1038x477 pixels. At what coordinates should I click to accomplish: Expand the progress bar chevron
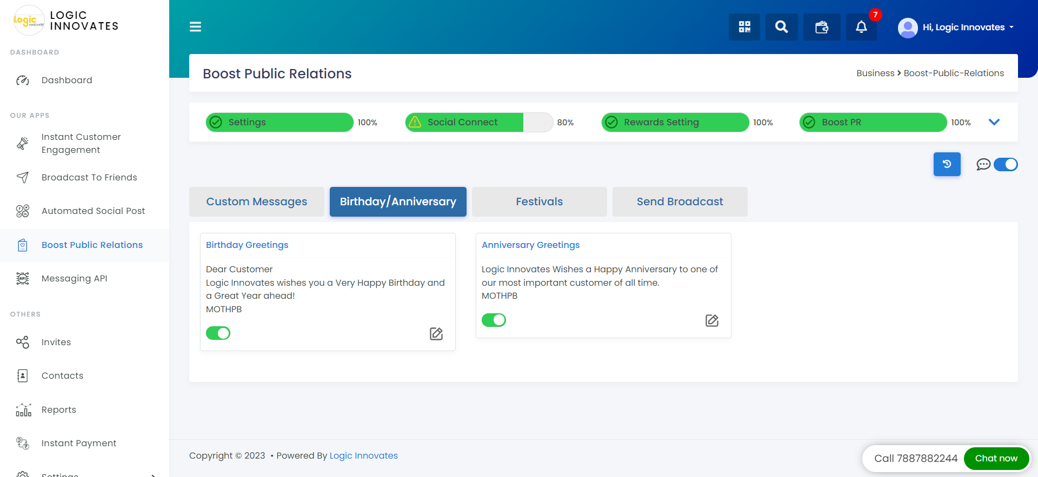click(994, 122)
